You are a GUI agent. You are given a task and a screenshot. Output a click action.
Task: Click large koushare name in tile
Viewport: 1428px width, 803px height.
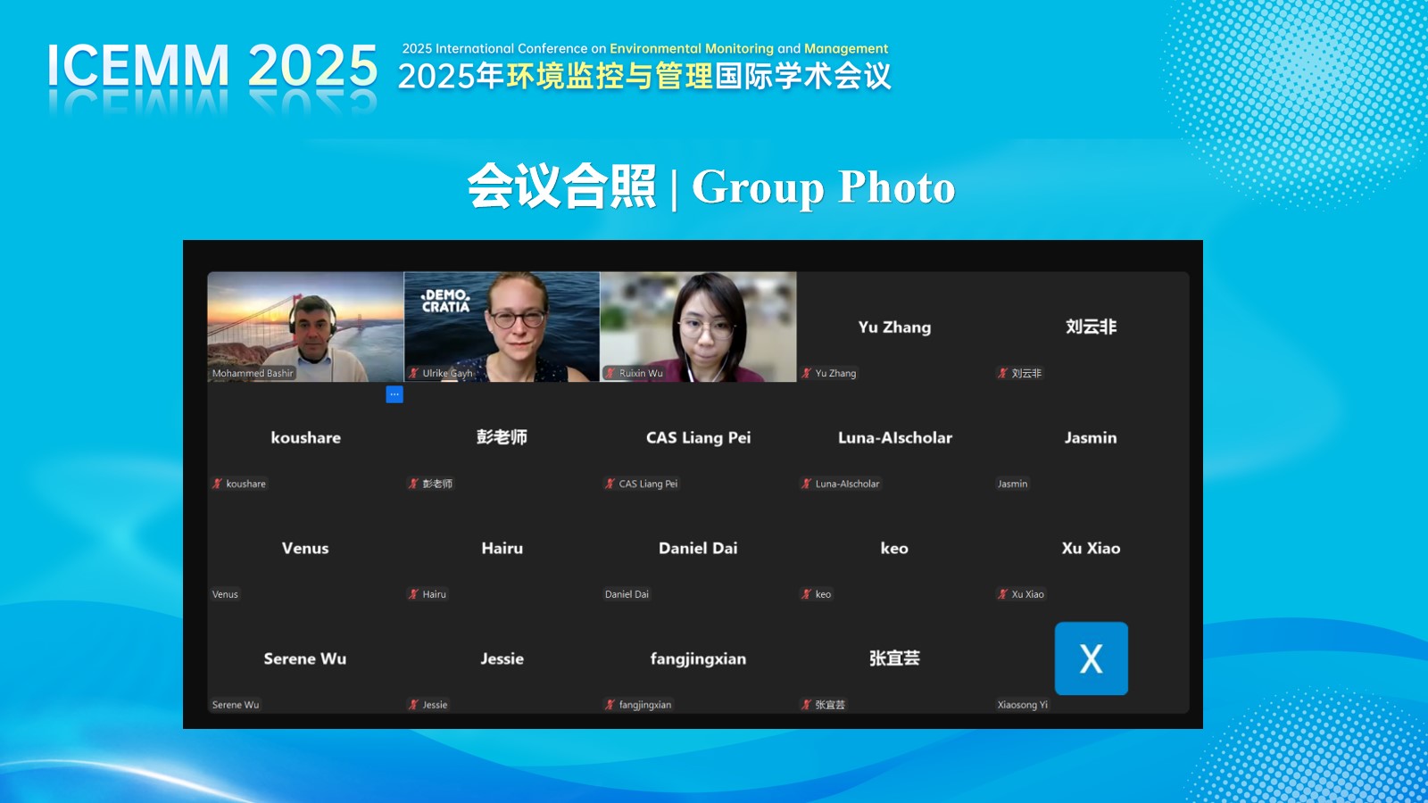[x=305, y=437]
